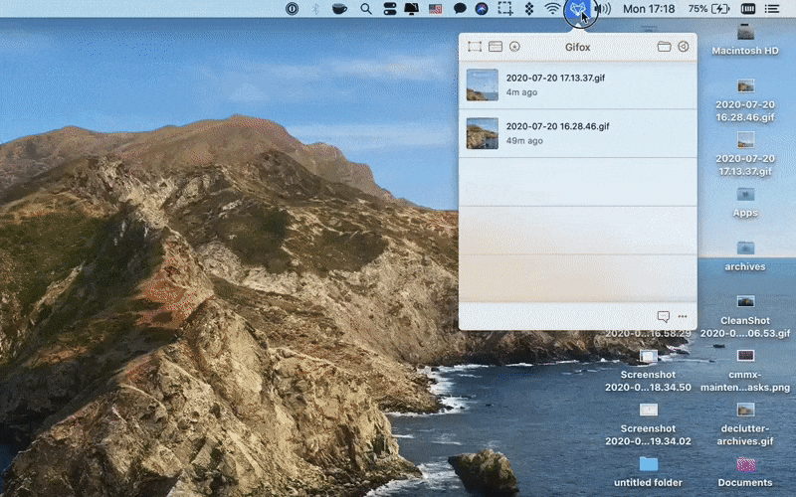796x497 pixels.
Task: Click the coffee cup menu bar icon
Action: pyautogui.click(x=339, y=9)
